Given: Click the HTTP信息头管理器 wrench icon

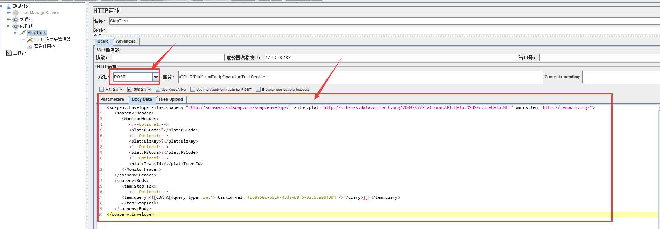Looking at the screenshot, I should pos(30,39).
